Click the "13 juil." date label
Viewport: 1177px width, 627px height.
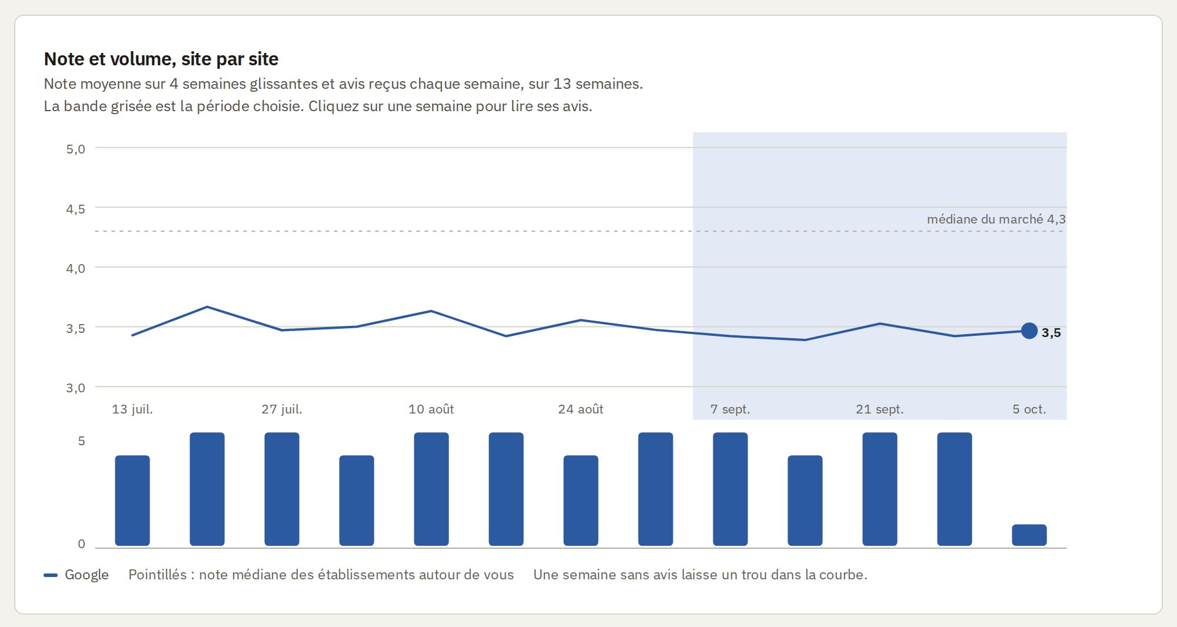pos(132,409)
